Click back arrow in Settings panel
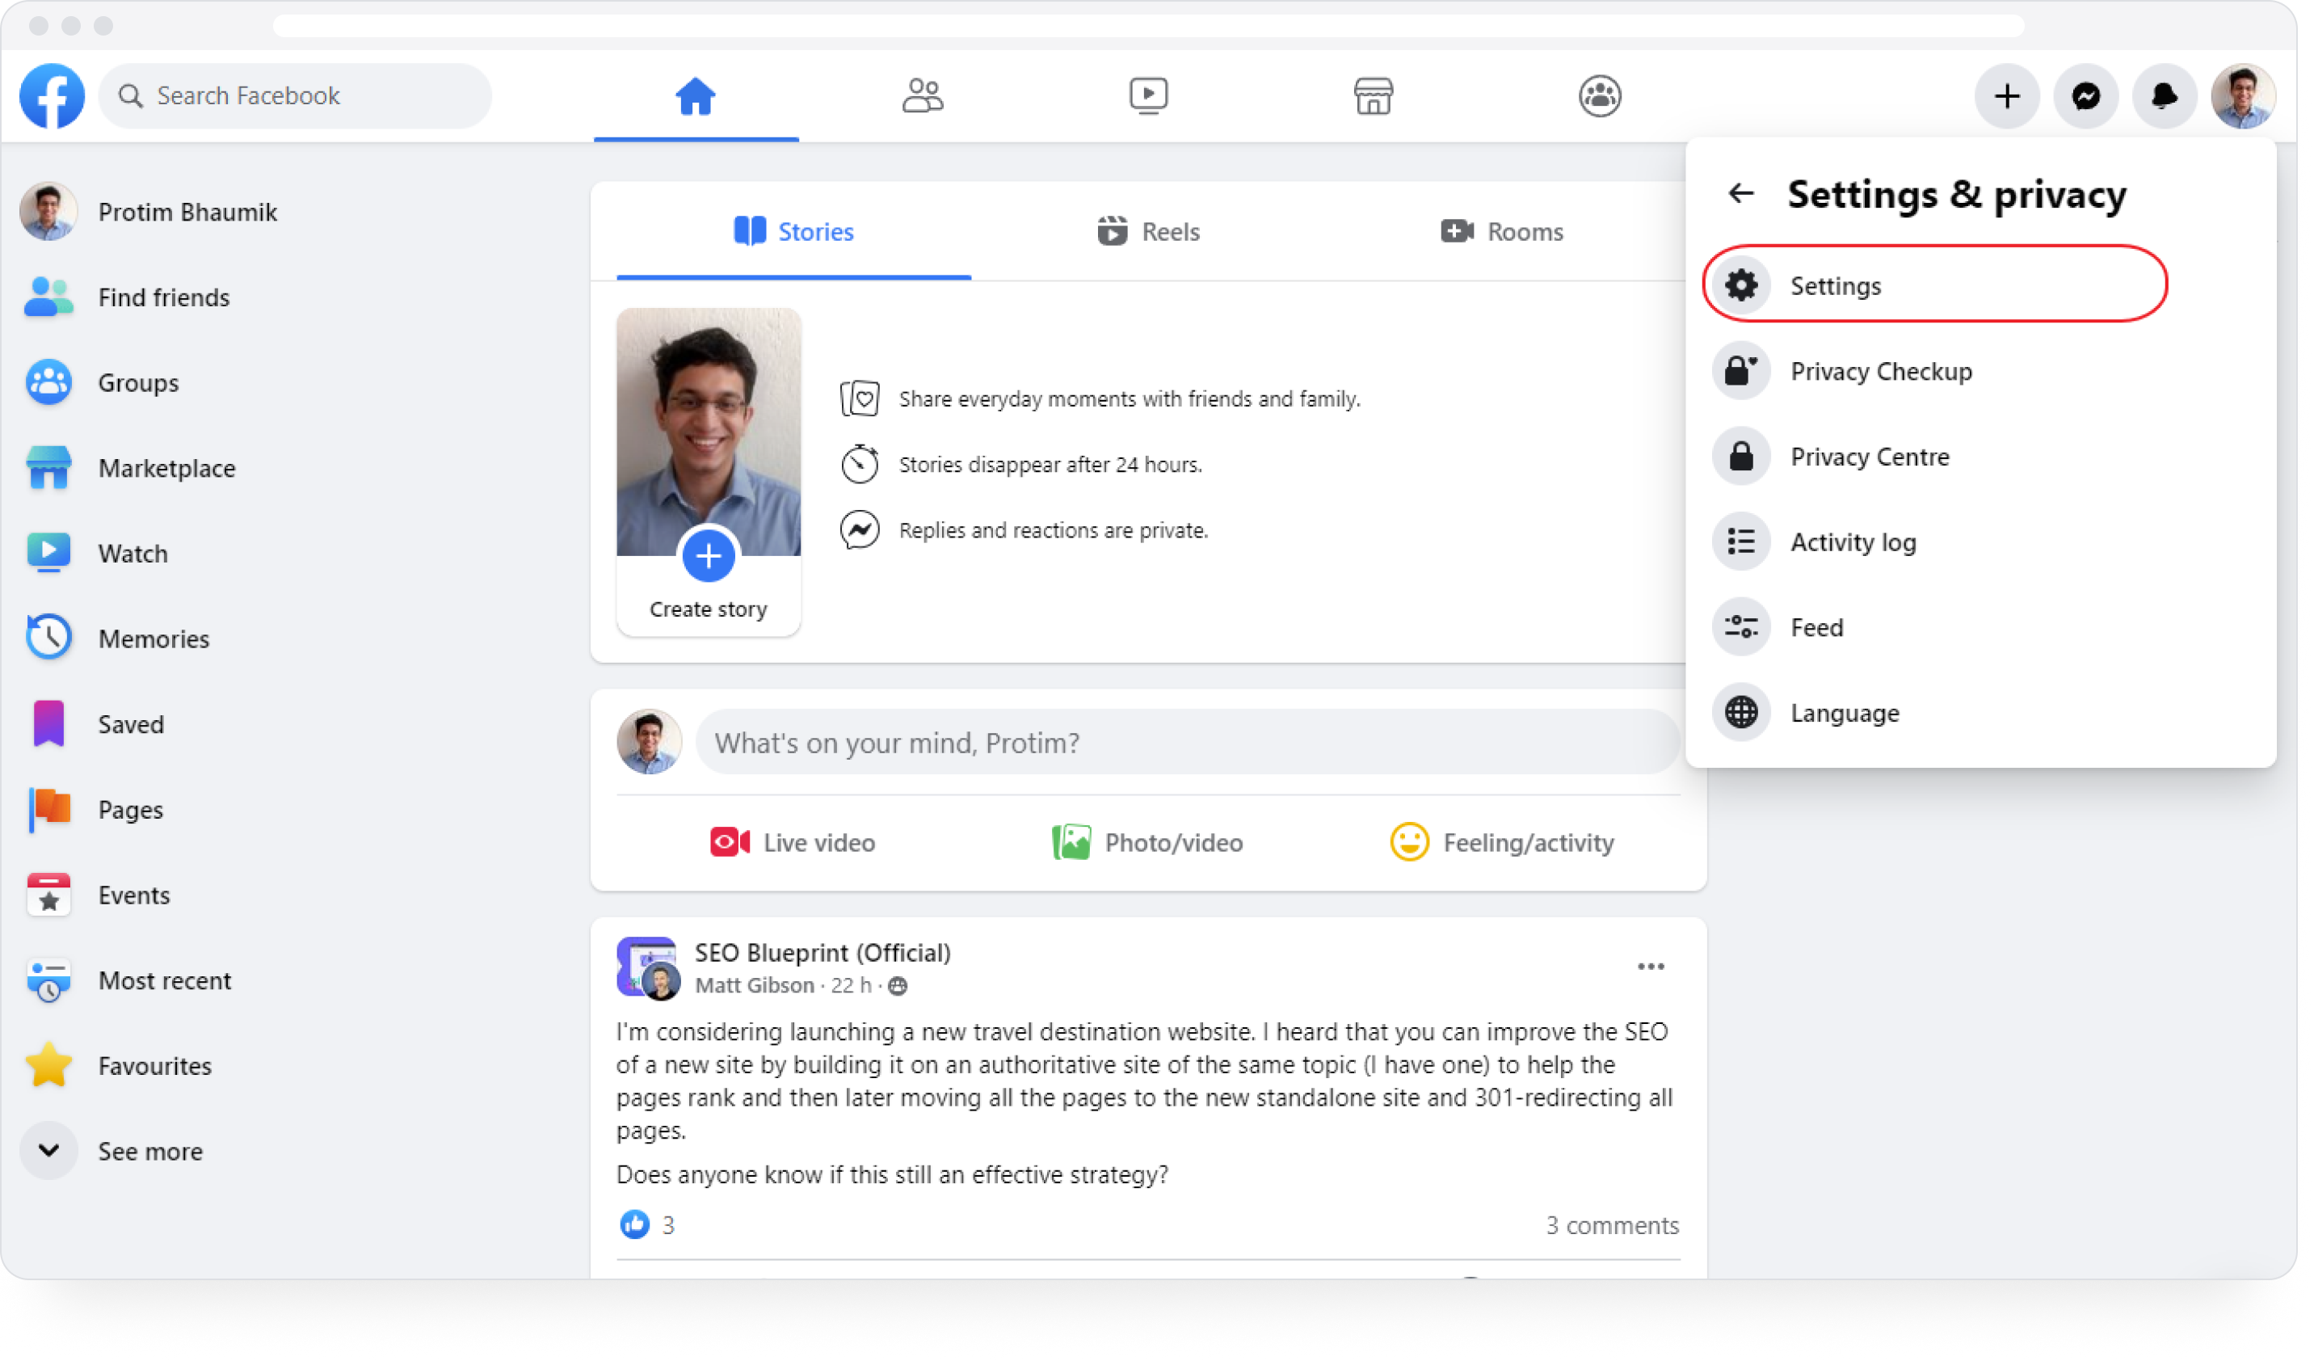The width and height of the screenshot is (2314, 1361). coord(1741,193)
